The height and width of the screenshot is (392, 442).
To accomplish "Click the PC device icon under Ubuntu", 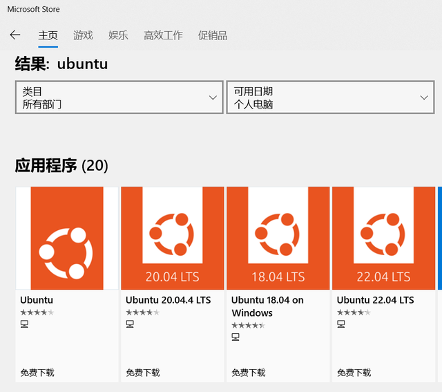I will (24, 324).
